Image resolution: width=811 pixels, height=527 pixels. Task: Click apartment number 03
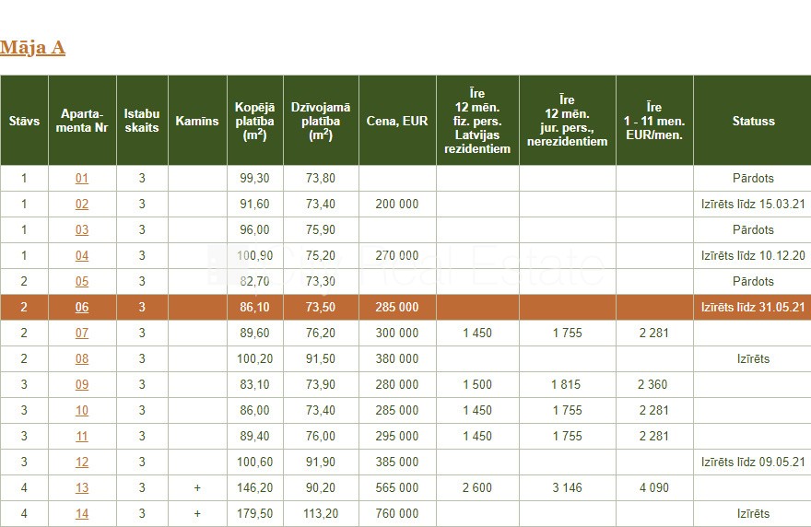(82, 230)
